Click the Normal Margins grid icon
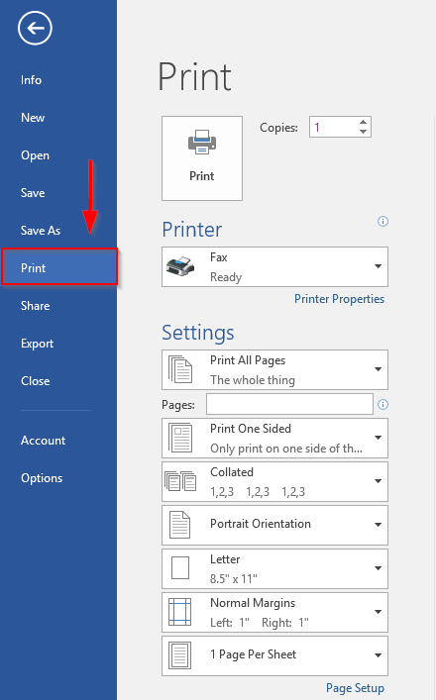 180,612
